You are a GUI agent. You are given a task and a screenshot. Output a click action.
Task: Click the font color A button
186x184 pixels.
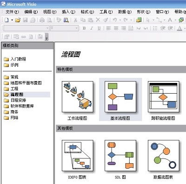179,28
